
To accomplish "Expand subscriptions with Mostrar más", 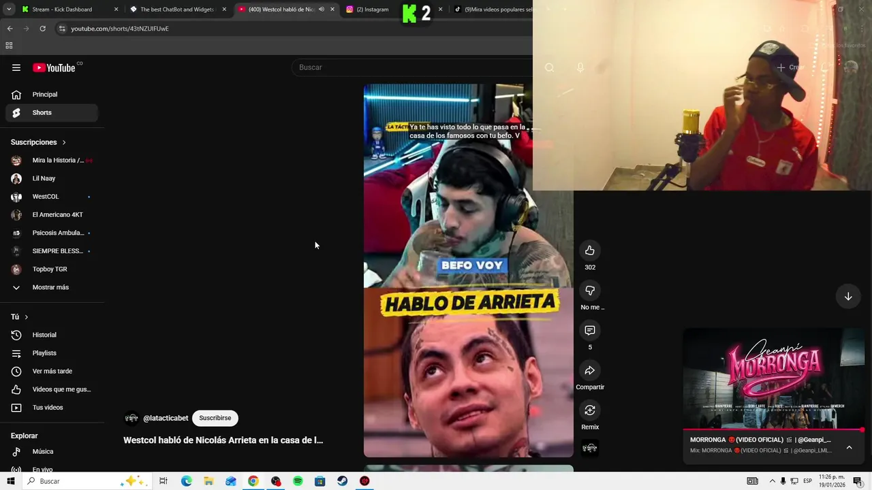I will point(52,287).
